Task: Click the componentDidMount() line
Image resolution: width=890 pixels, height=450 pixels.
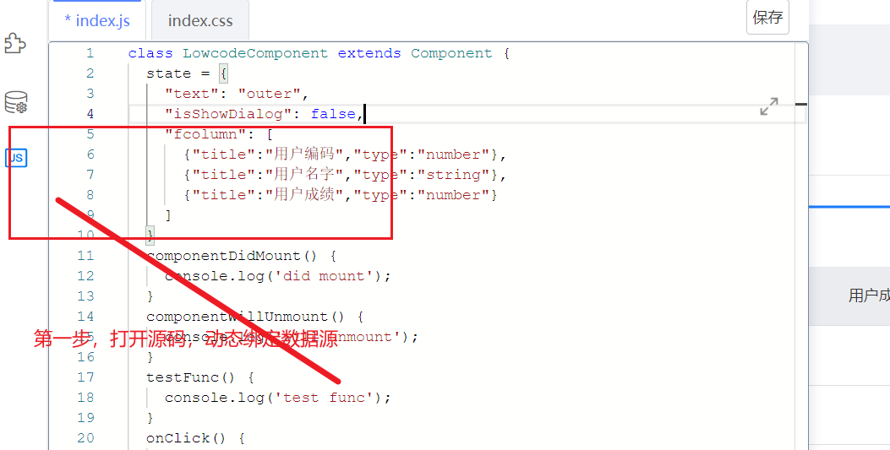Action: click(x=242, y=256)
